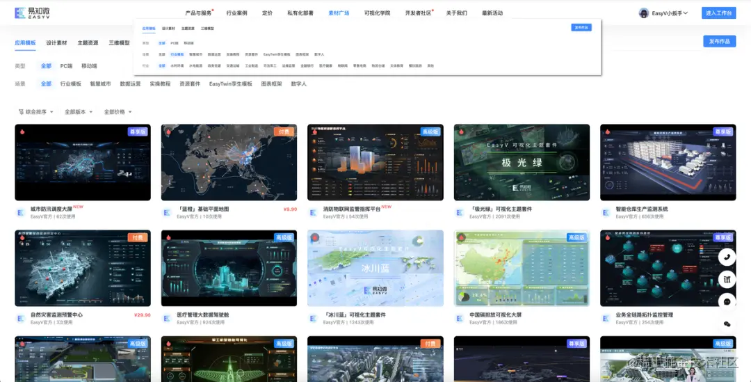Open the 中国碳排放可视化大屏 thumbnail

[522, 269]
